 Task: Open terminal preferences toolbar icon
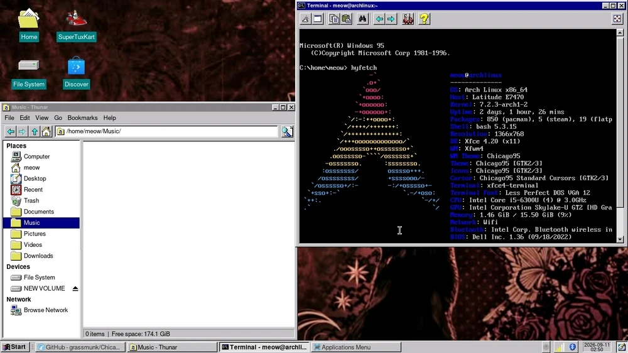(x=408, y=19)
